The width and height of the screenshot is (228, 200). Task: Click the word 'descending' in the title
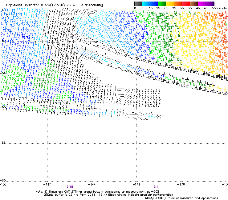94,5
